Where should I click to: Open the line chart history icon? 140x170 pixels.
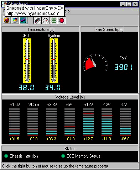pos(23,20)
